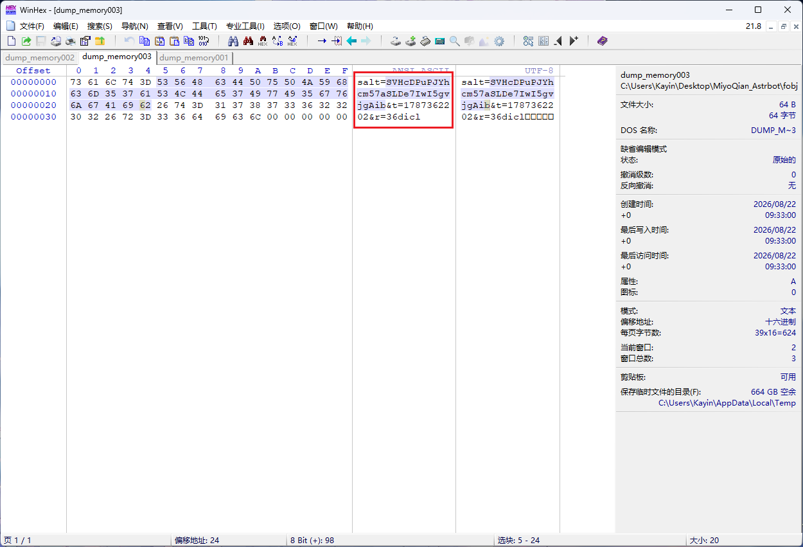Screen dimensions: 803x547
Task: Click the Replace Text icon with A-B arrows
Action: pyautogui.click(x=278, y=41)
